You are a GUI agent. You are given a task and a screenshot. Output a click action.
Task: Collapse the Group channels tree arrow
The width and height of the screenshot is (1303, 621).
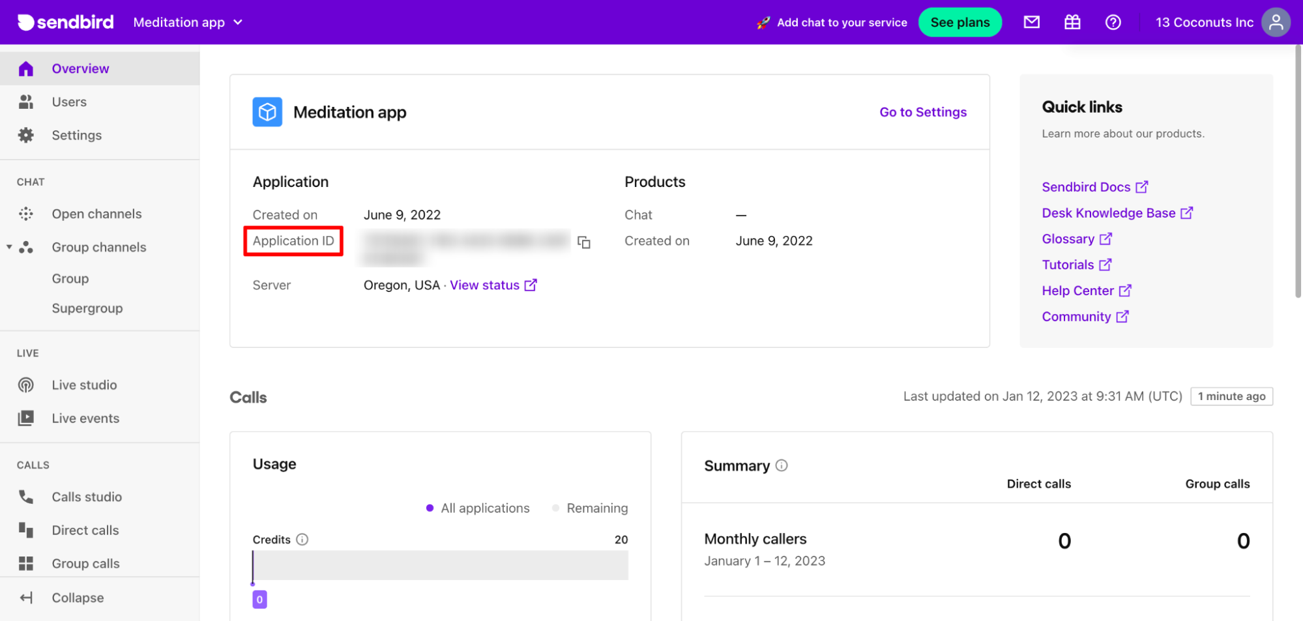tap(9, 247)
